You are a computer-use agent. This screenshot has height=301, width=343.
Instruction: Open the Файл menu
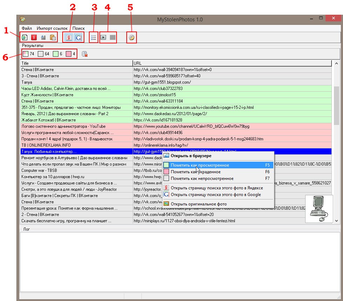pyautogui.click(x=27, y=28)
